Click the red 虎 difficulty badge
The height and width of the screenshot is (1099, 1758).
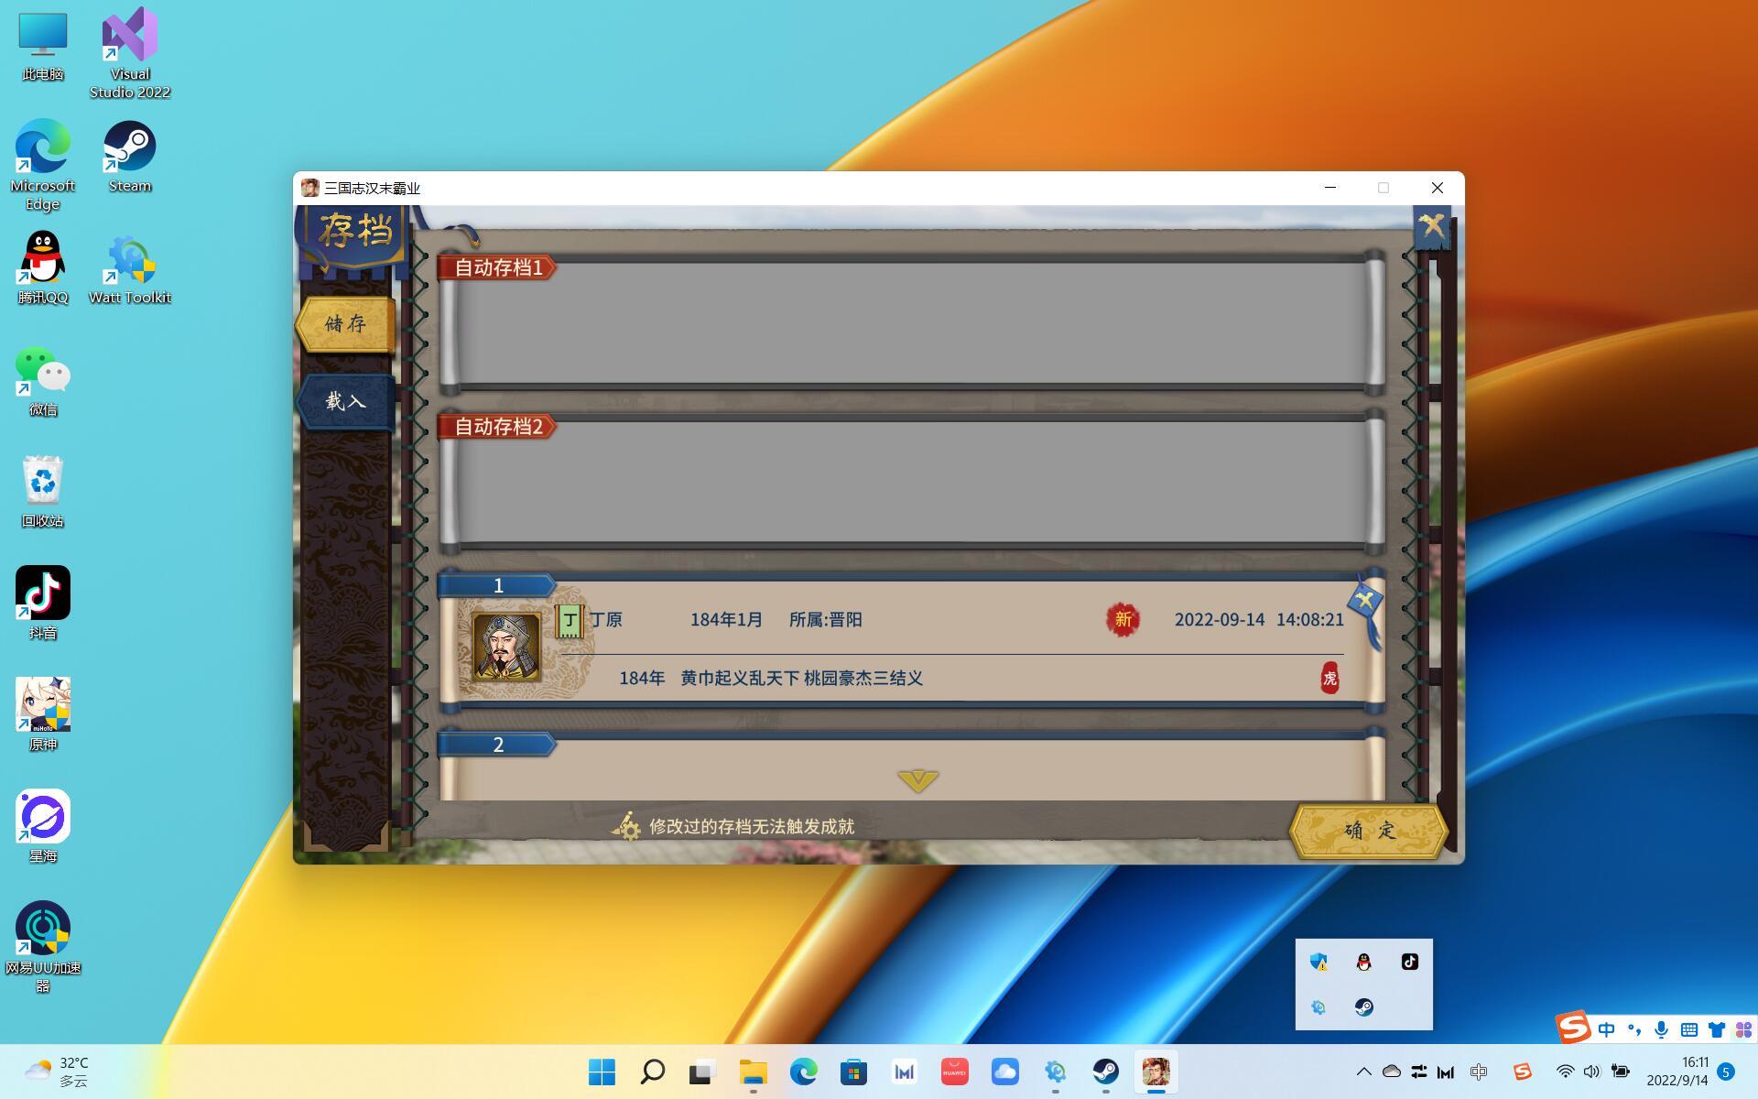tap(1329, 679)
